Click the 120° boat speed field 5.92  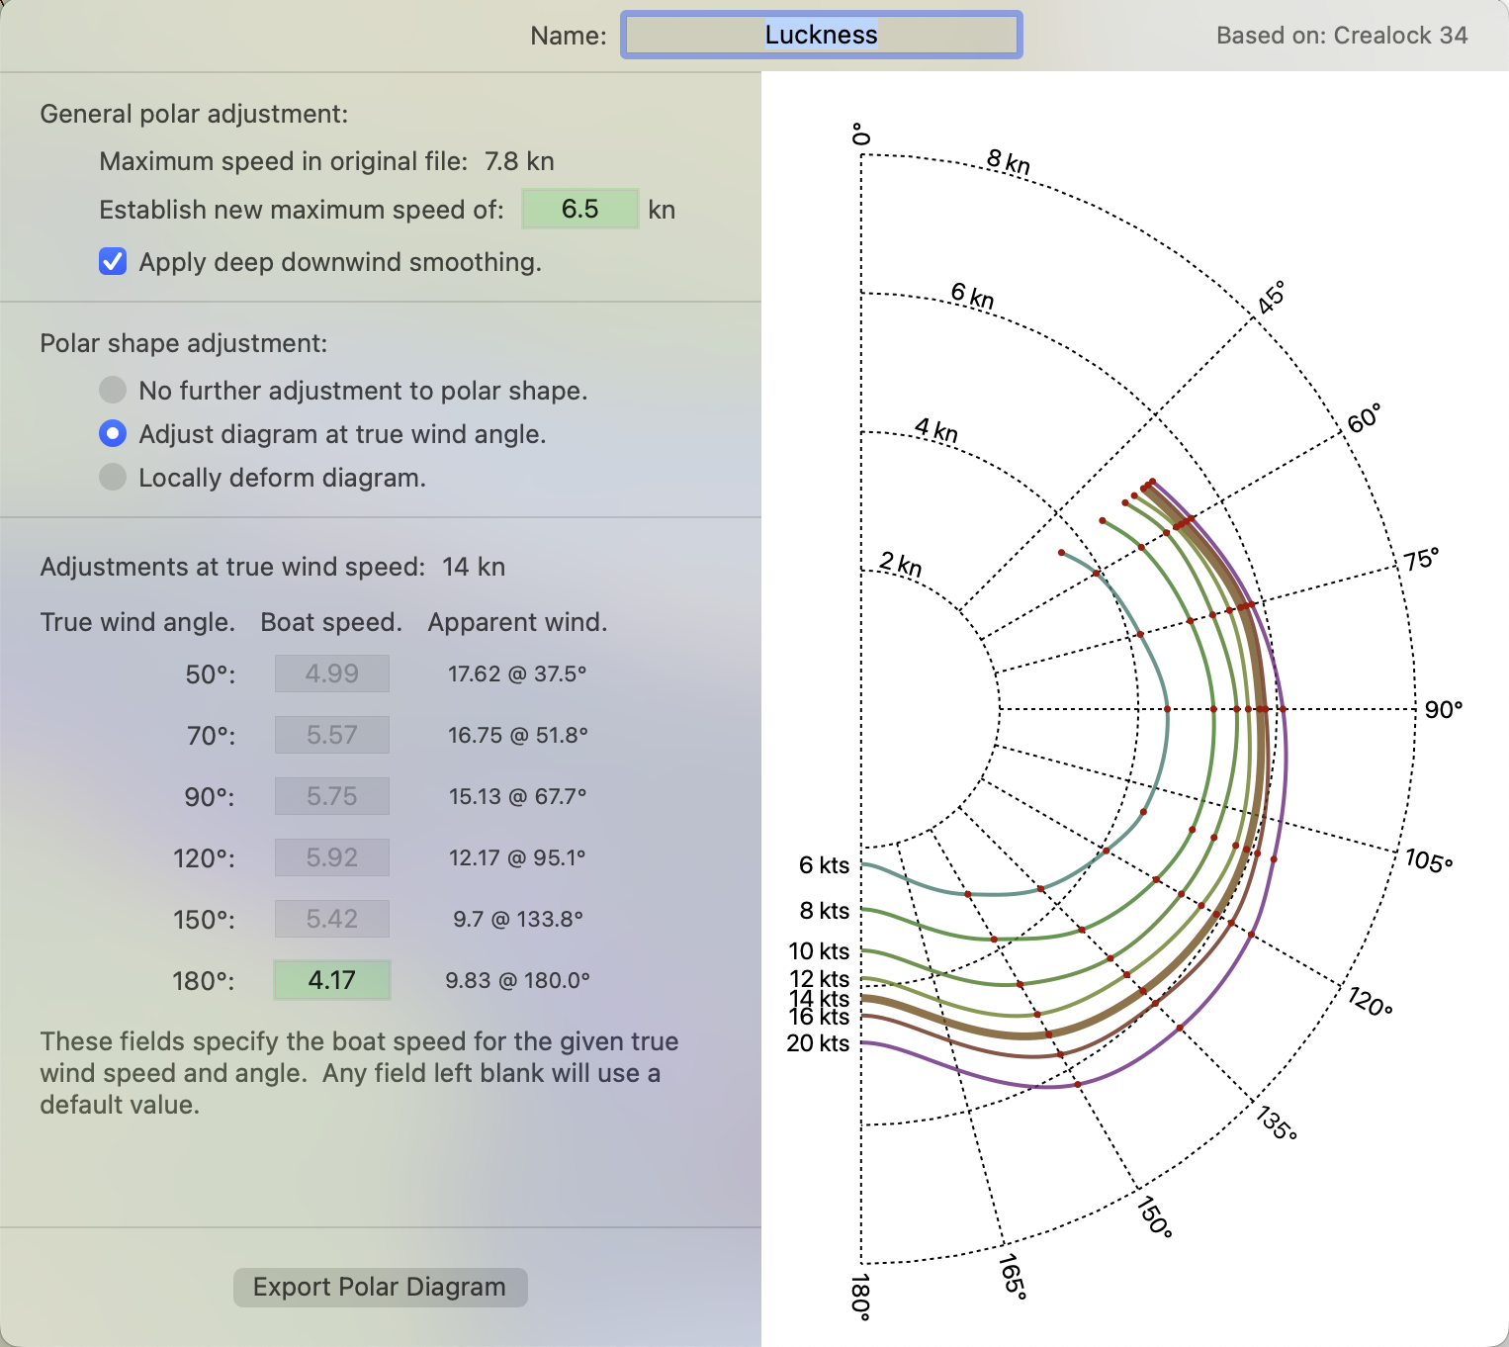[x=332, y=857]
